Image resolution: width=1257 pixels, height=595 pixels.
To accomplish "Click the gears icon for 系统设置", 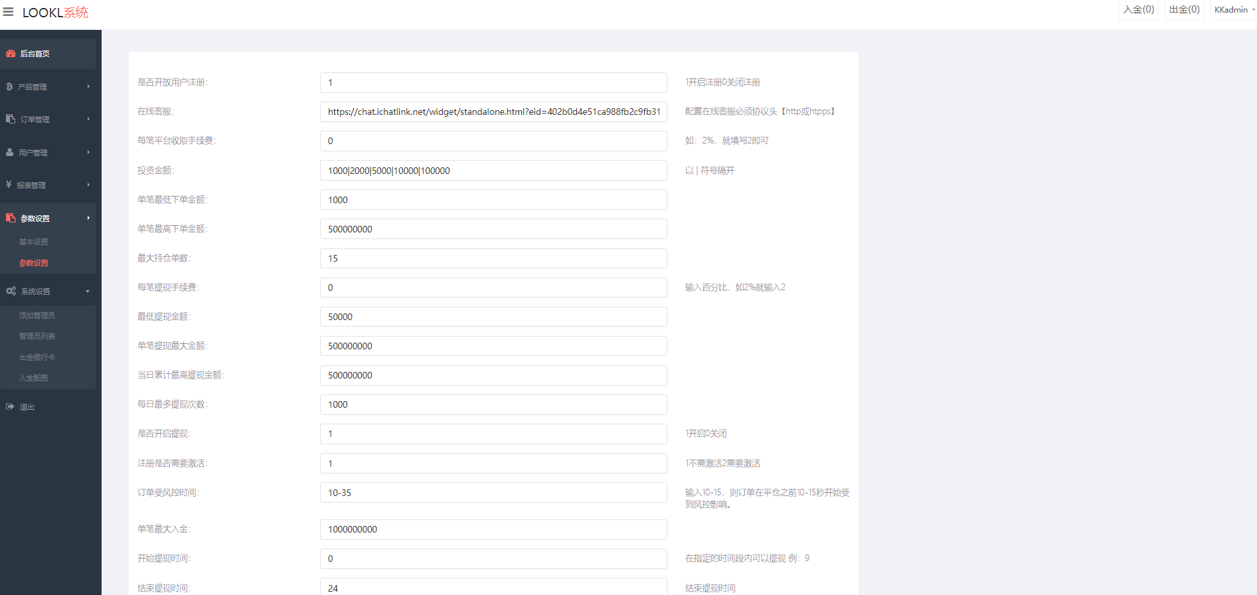I will pos(11,292).
